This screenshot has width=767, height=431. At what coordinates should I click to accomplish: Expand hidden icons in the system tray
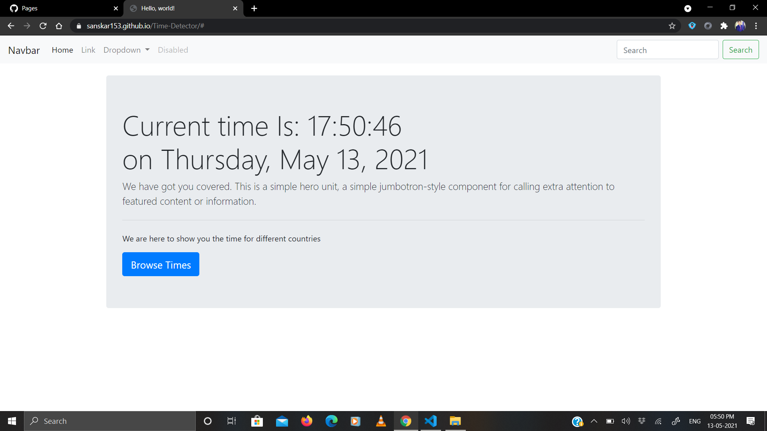(x=594, y=421)
